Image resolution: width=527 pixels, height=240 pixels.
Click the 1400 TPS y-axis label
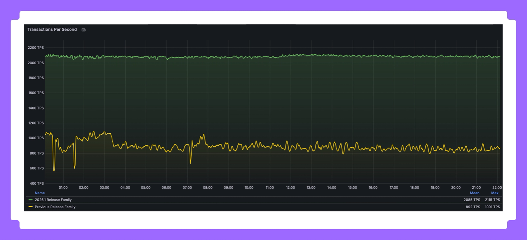pyautogui.click(x=36, y=108)
